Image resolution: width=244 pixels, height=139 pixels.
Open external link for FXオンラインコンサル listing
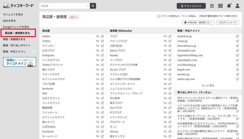click(238, 101)
